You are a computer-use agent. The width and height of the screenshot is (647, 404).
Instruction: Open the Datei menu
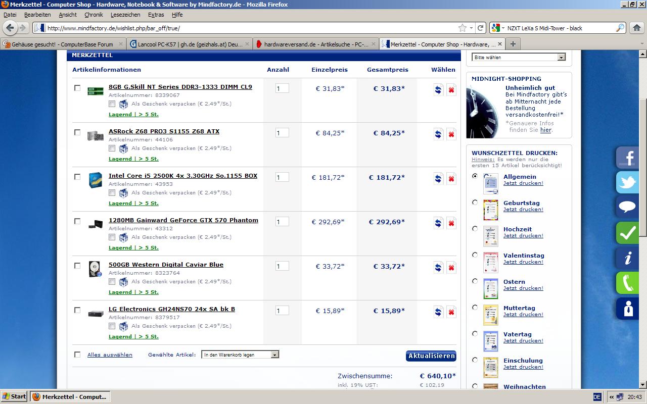click(10, 15)
